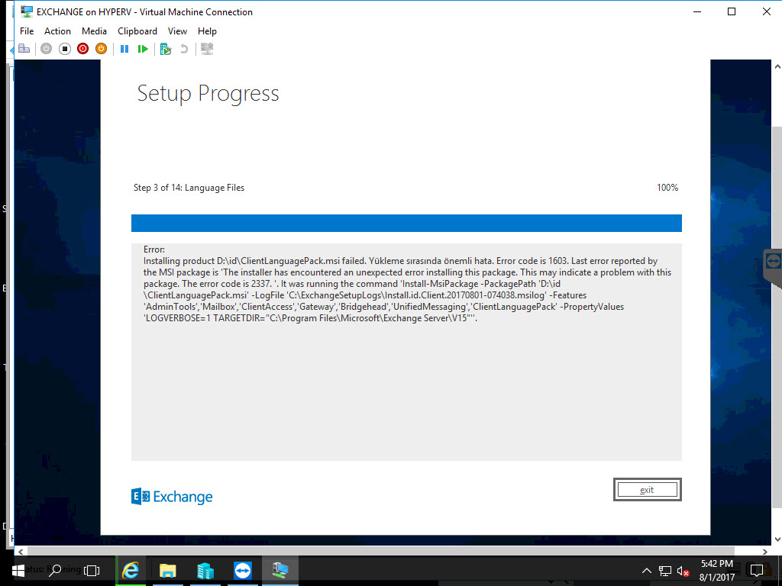
Task: Pause the virtual machine
Action: pyautogui.click(x=124, y=49)
